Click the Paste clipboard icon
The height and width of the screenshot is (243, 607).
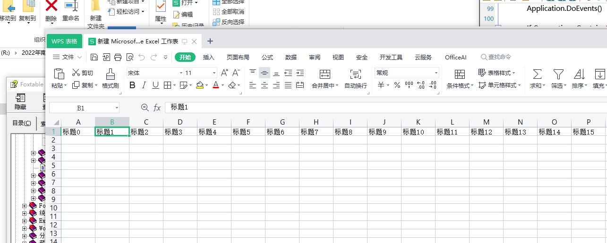point(59,74)
